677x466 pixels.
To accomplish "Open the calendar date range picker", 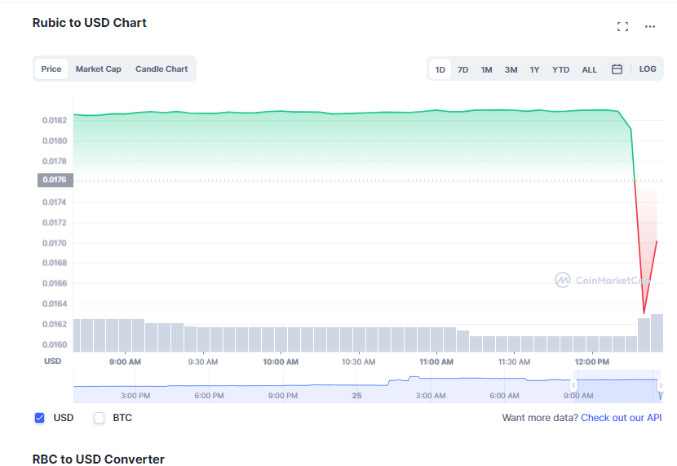I will point(617,69).
